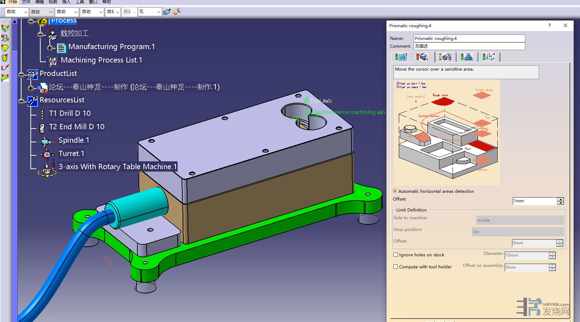Click the Spindle.1 resource icon
This screenshot has width=580, height=322.
[x=46, y=141]
